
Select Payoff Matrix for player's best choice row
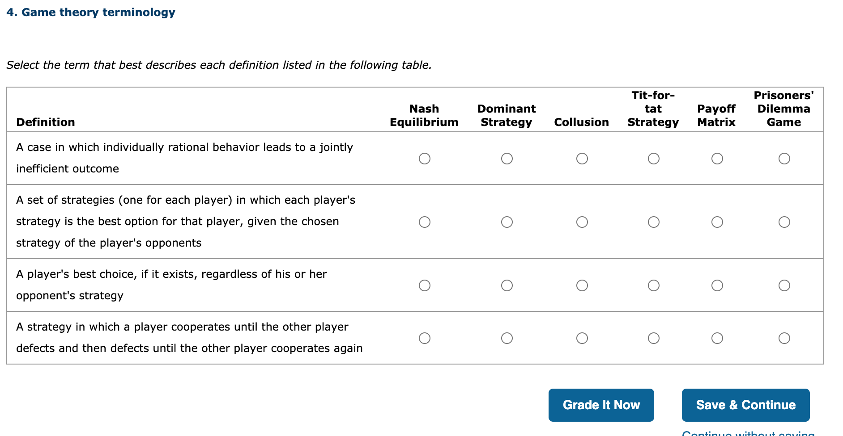click(717, 285)
